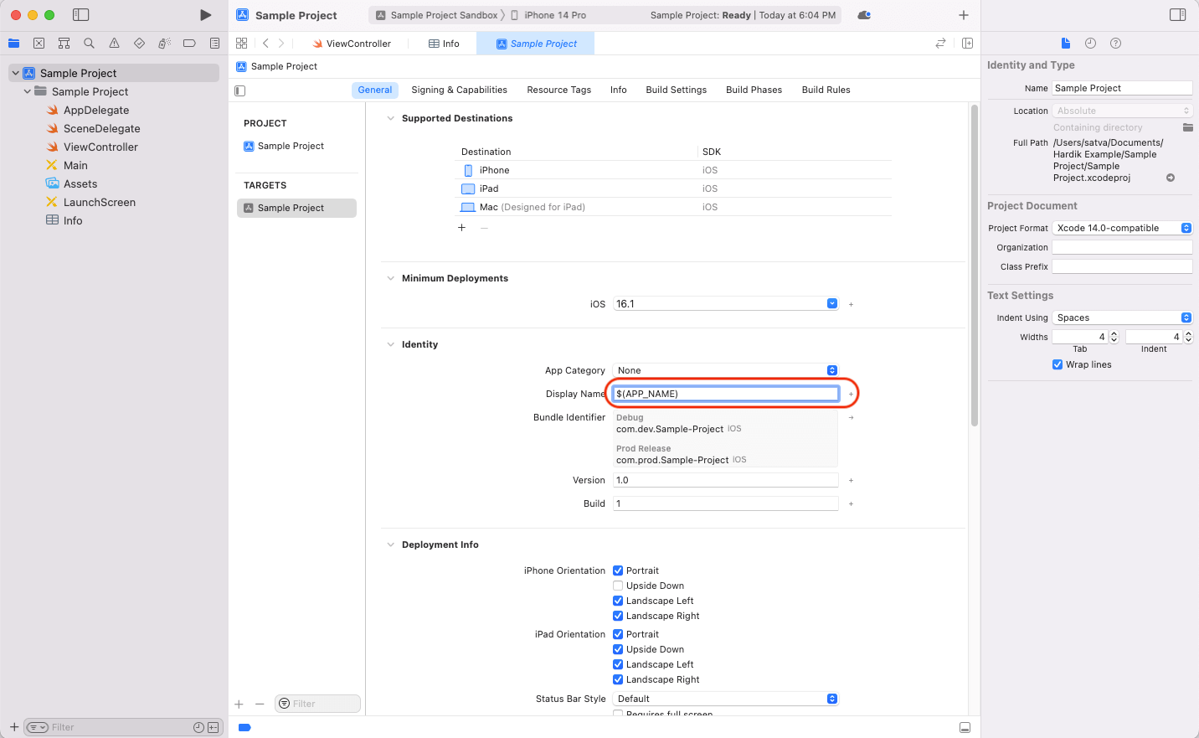The image size is (1199, 738).
Task: Open the source control navigator
Action: point(39,44)
